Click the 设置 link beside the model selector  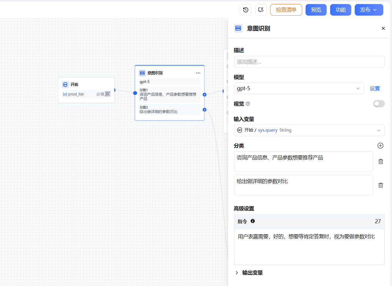click(x=375, y=88)
